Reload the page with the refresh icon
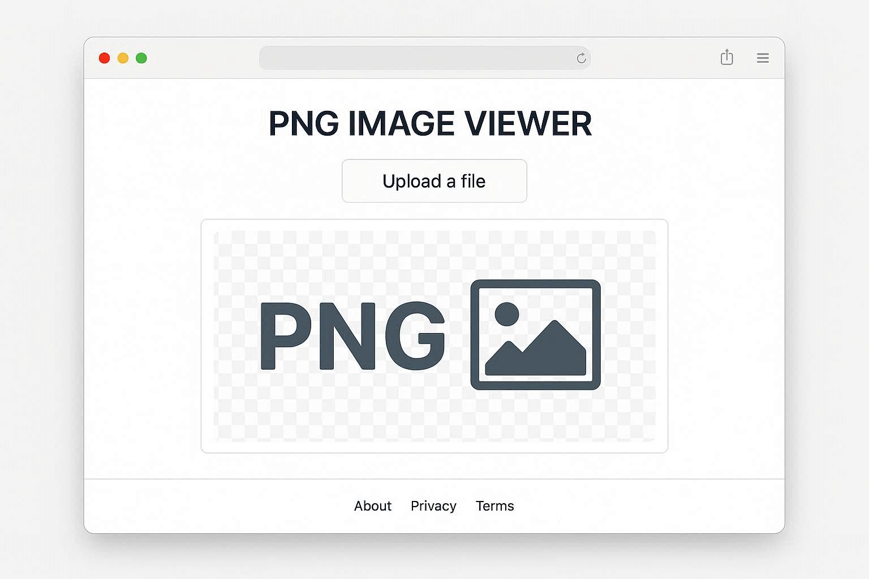The width and height of the screenshot is (869, 579). click(x=581, y=58)
